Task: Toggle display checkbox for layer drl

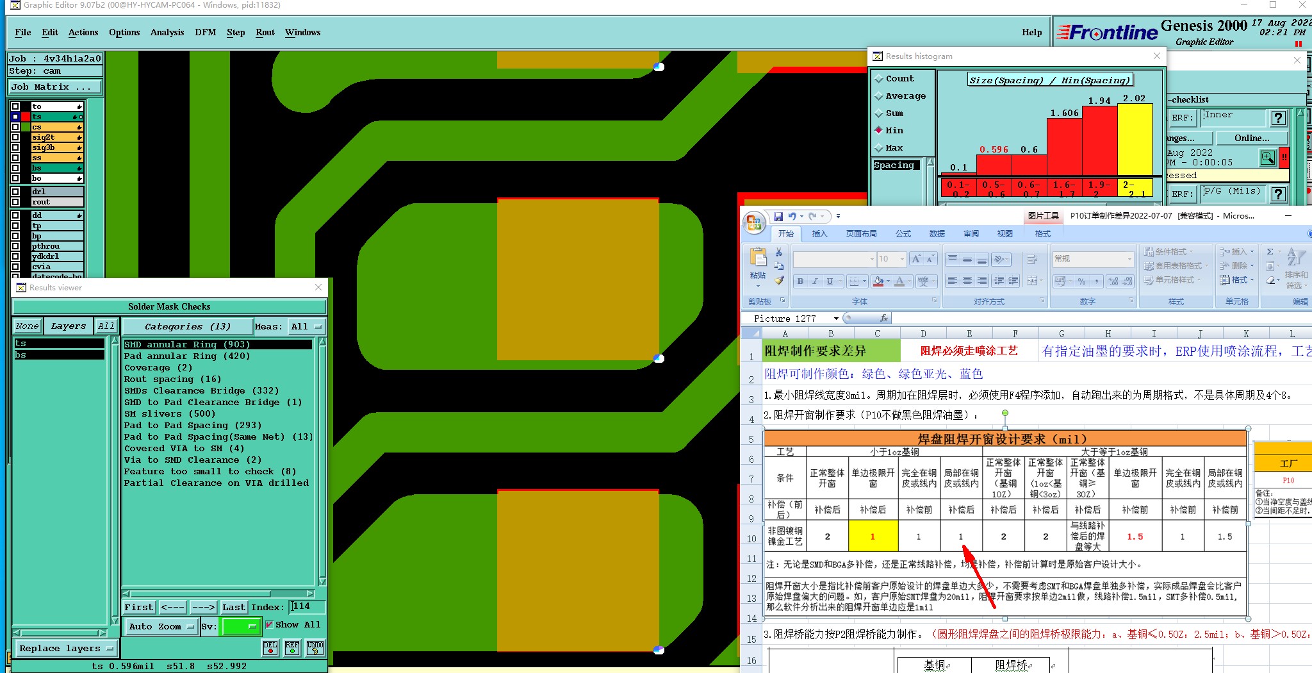Action: click(15, 192)
